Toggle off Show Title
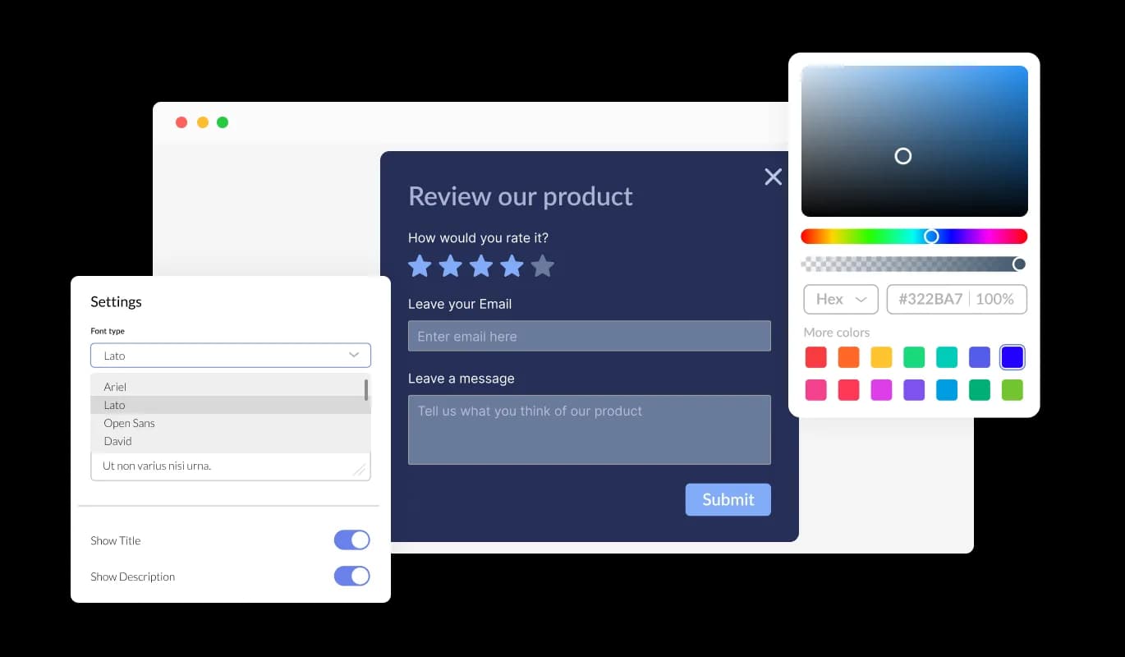This screenshot has width=1125, height=657. click(x=351, y=540)
